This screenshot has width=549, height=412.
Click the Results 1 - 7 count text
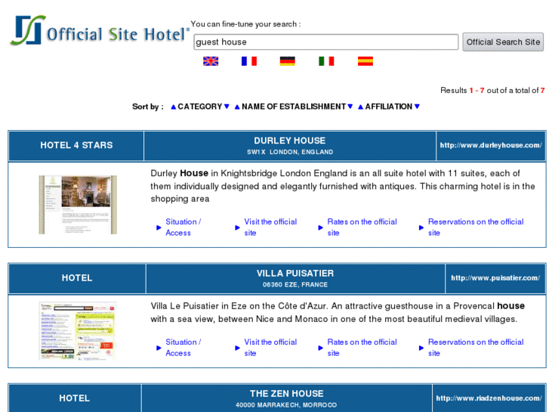[492, 91]
